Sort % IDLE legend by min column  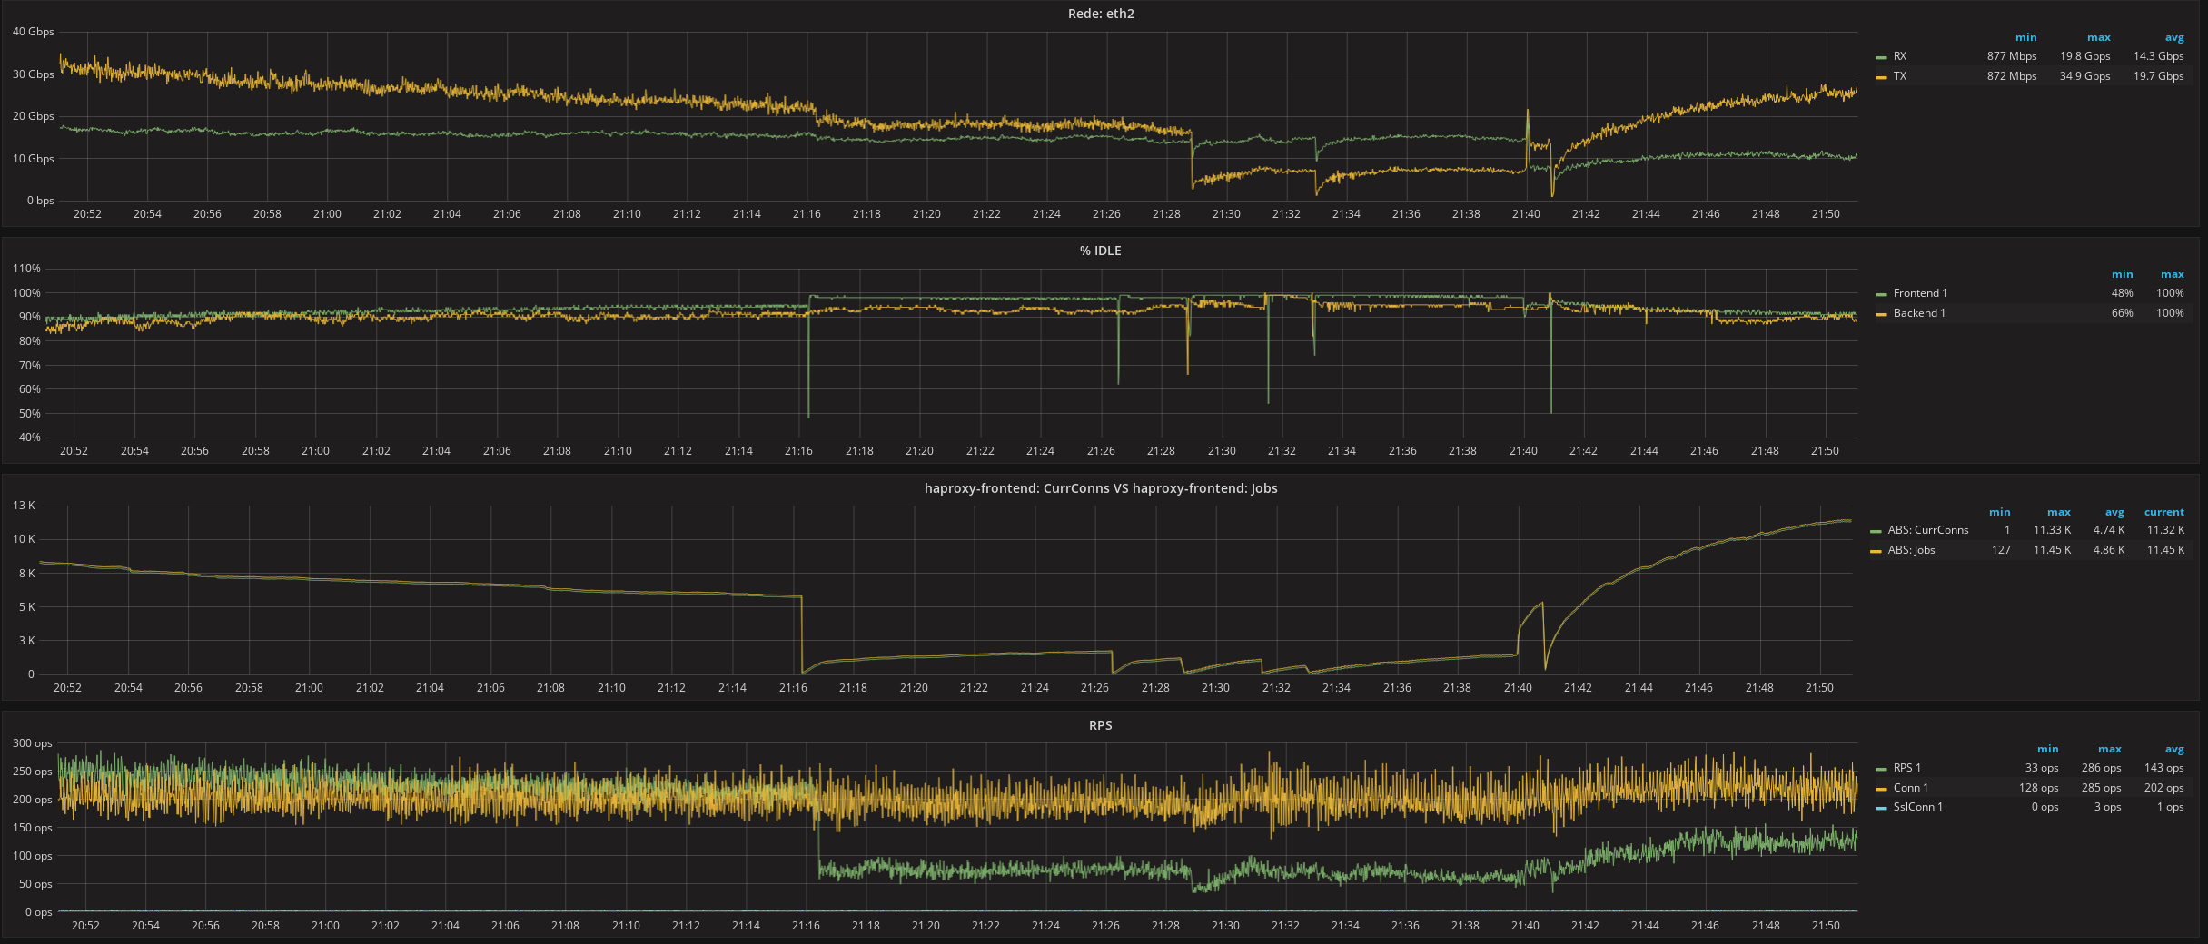click(2122, 274)
